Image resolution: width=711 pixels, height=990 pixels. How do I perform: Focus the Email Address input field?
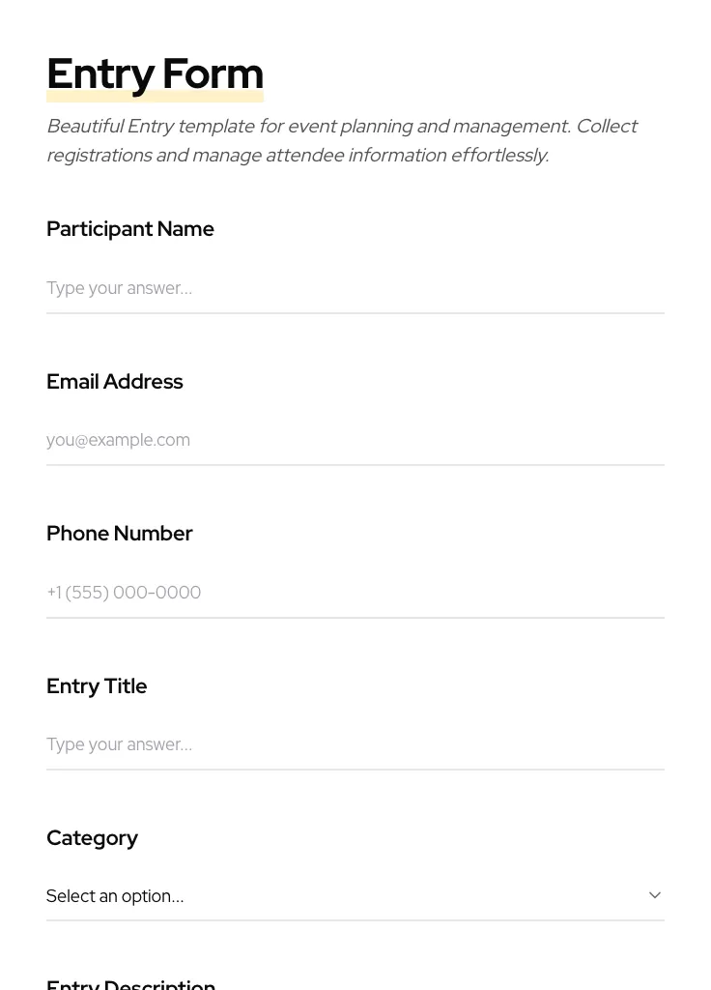coord(355,440)
